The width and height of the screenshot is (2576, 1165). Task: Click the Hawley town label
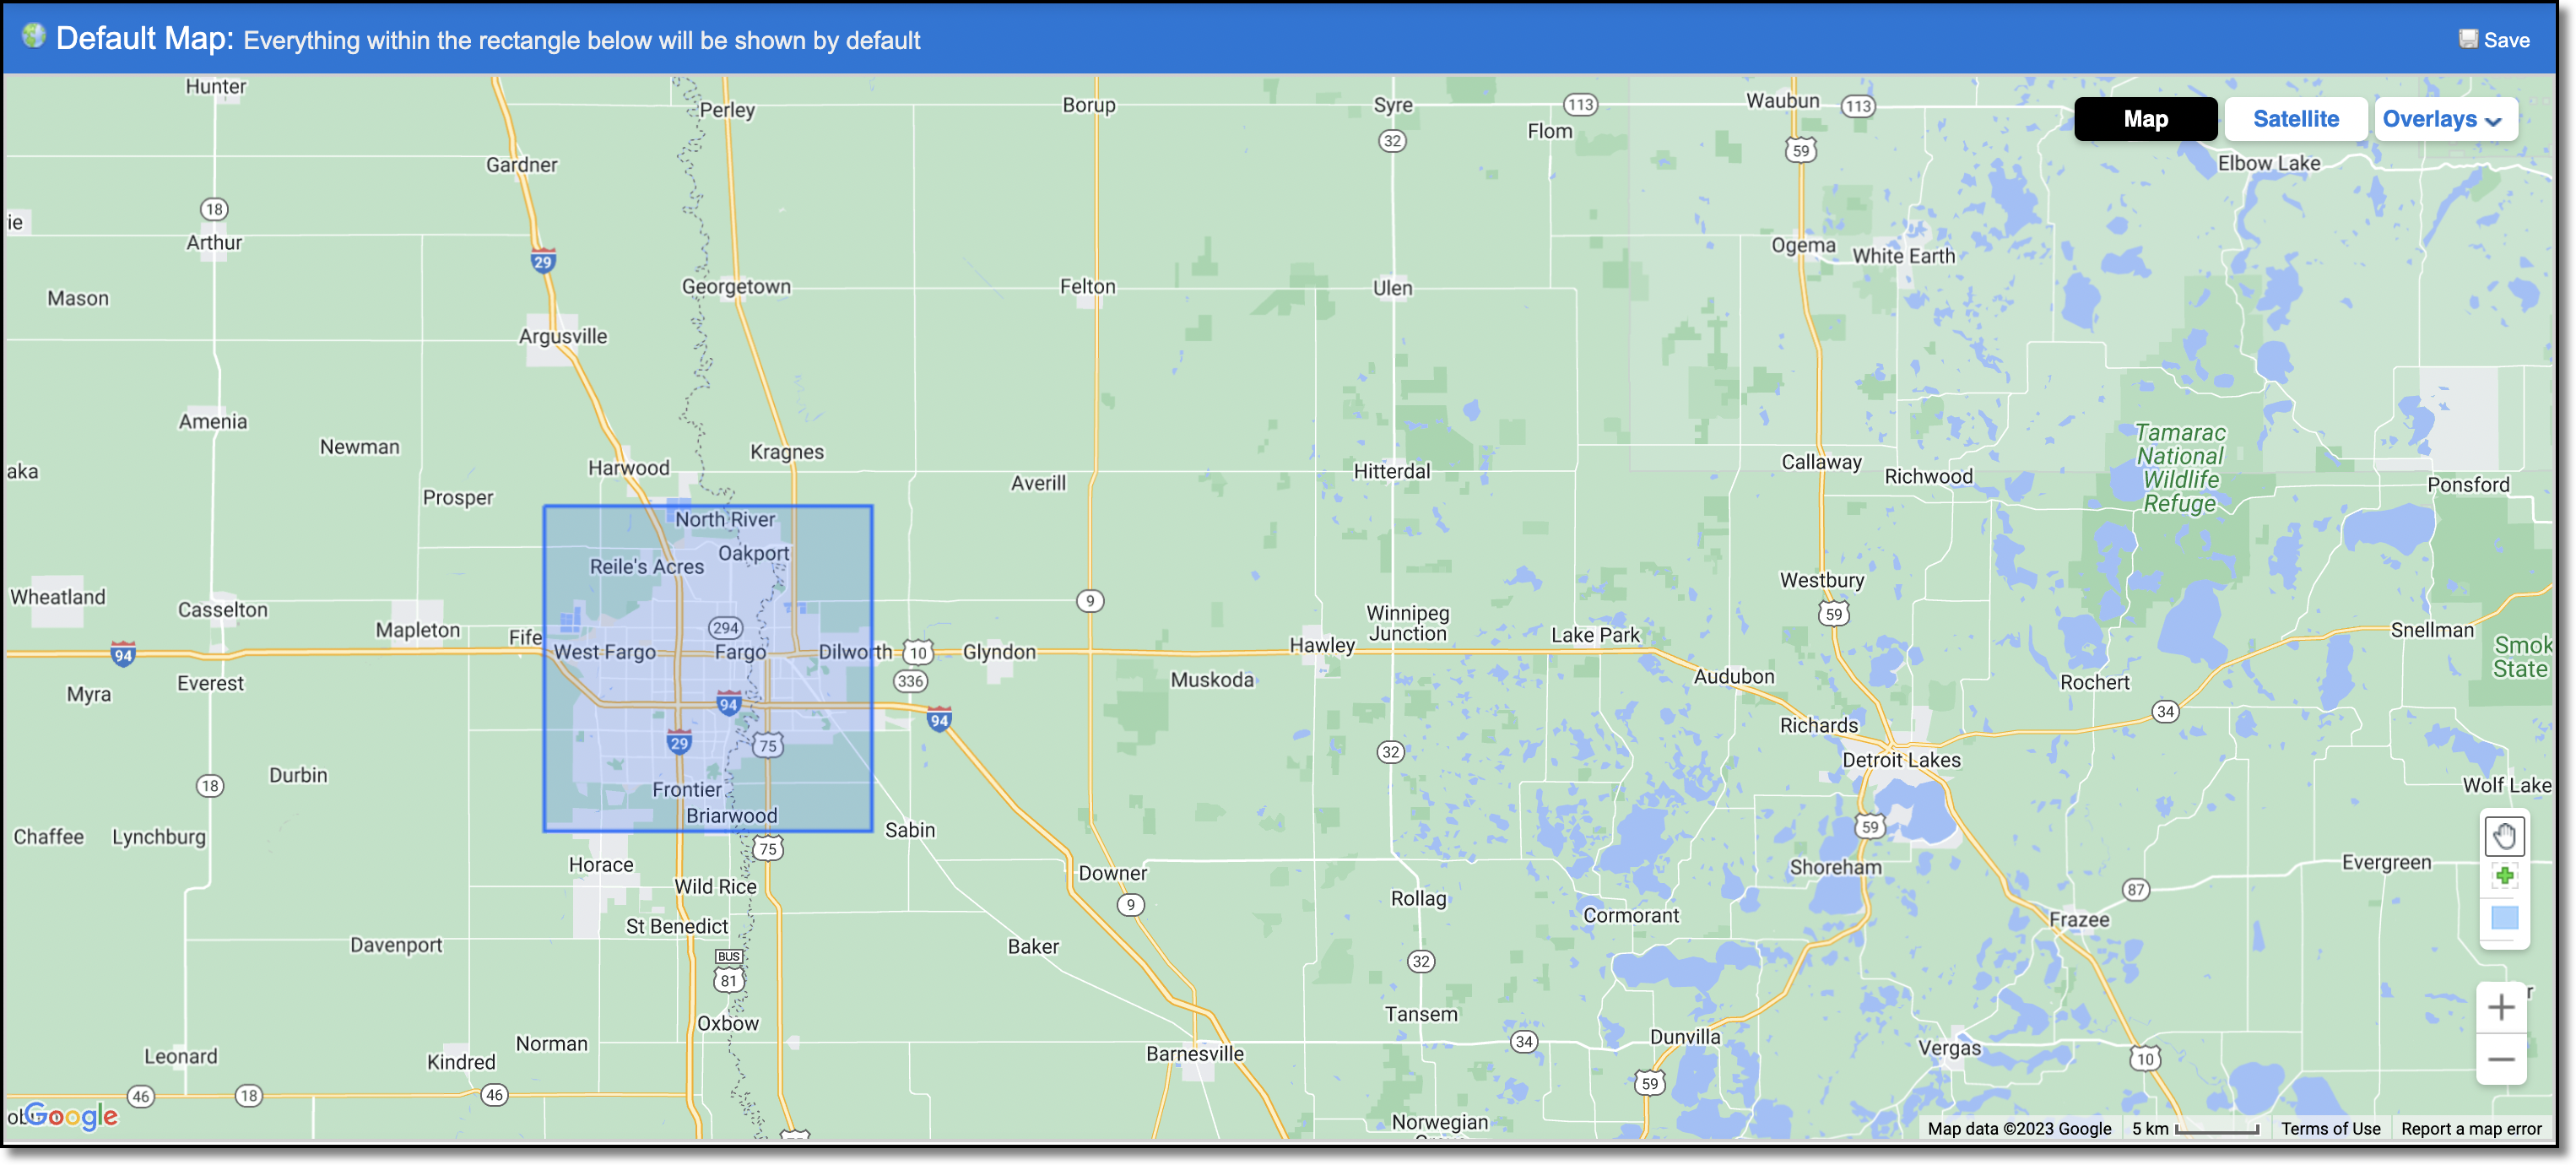(1321, 645)
